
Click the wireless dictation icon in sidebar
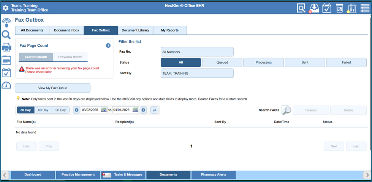coord(6,23)
